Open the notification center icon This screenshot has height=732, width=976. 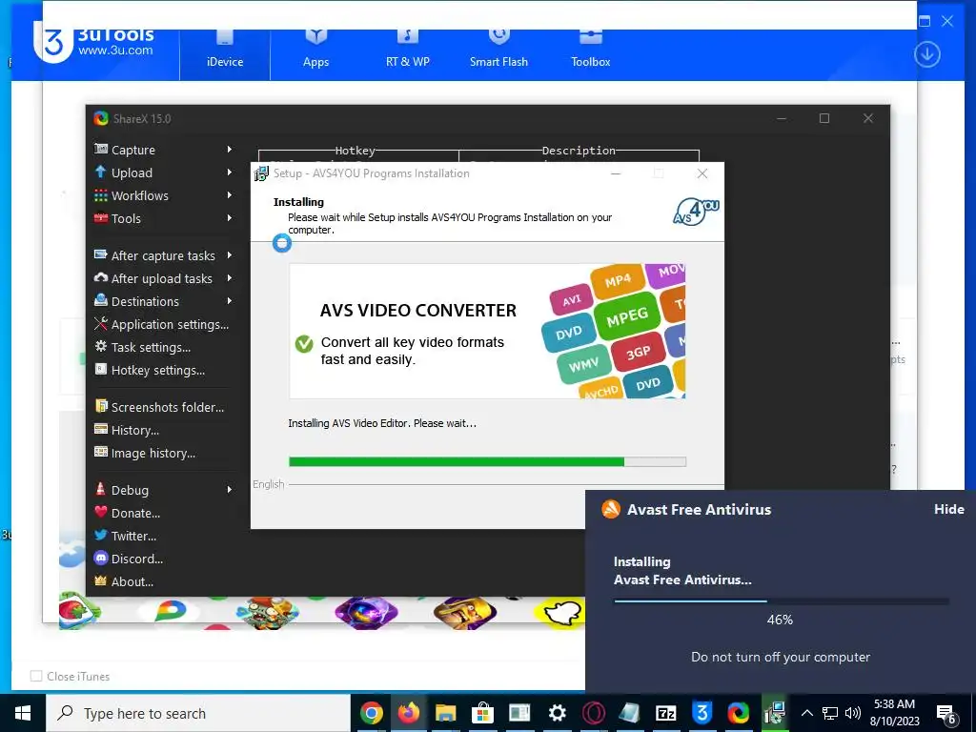click(x=946, y=714)
